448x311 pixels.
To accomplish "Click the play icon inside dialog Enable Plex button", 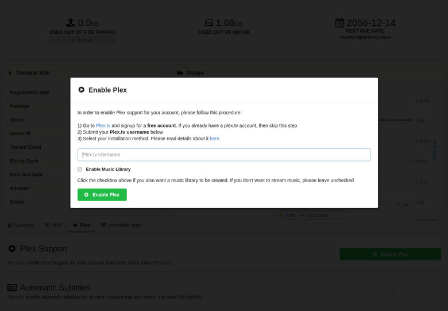I will point(86,195).
